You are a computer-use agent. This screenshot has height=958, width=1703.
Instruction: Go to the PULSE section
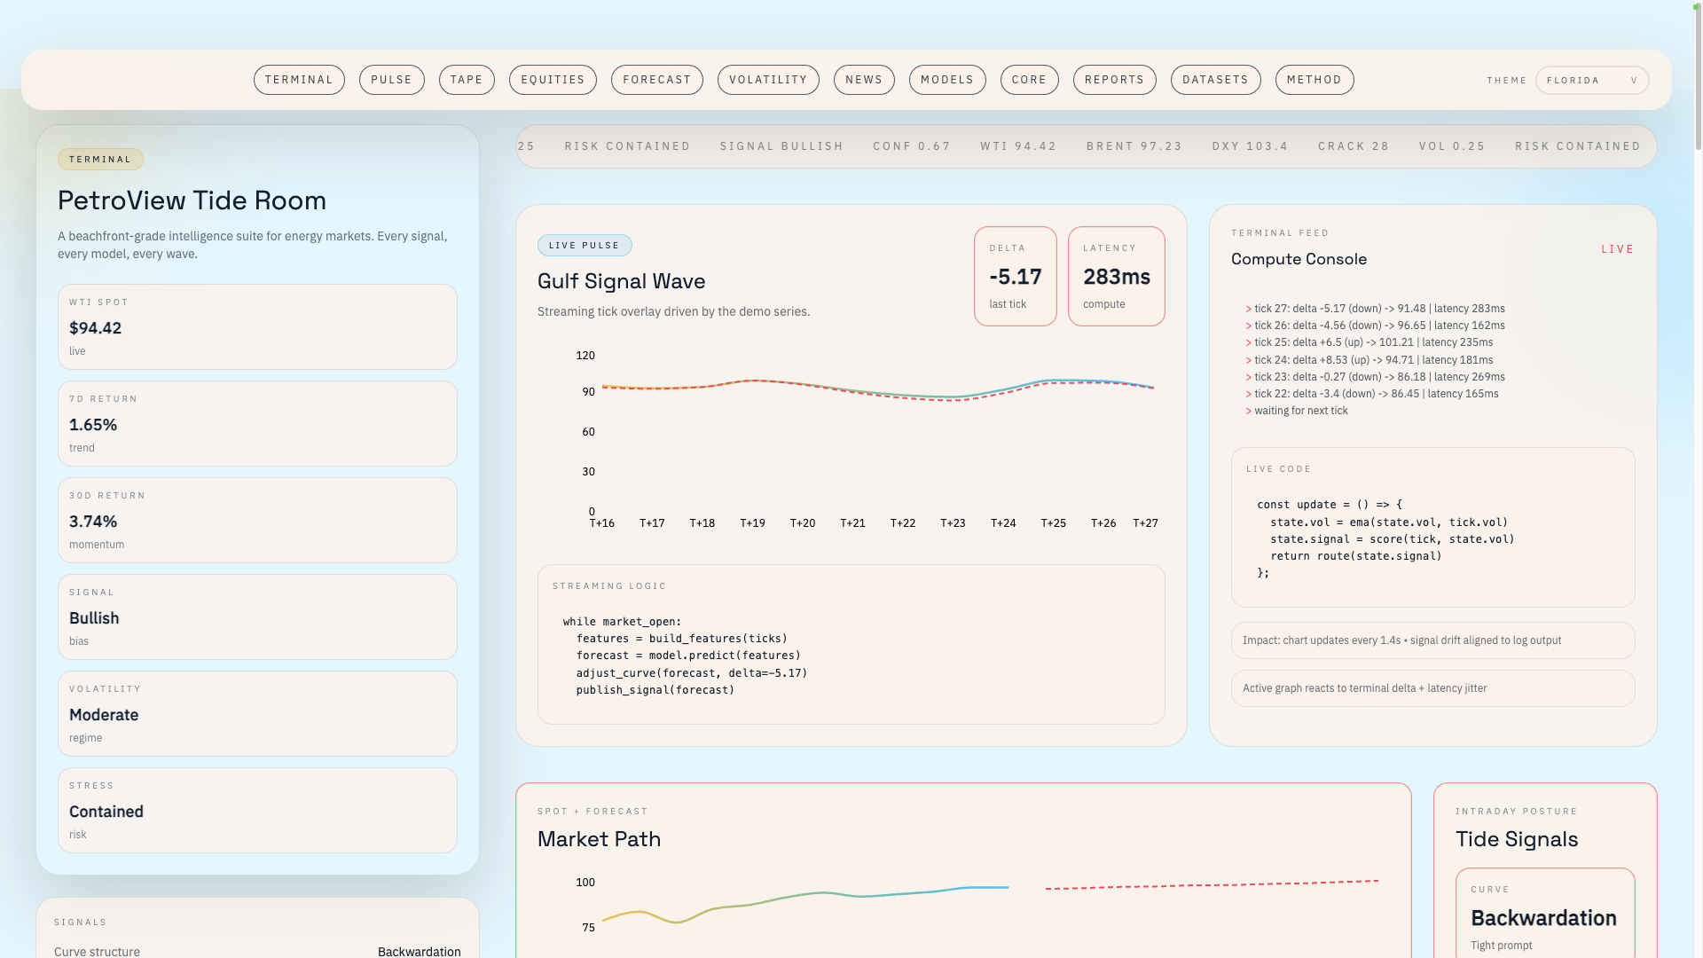click(391, 80)
